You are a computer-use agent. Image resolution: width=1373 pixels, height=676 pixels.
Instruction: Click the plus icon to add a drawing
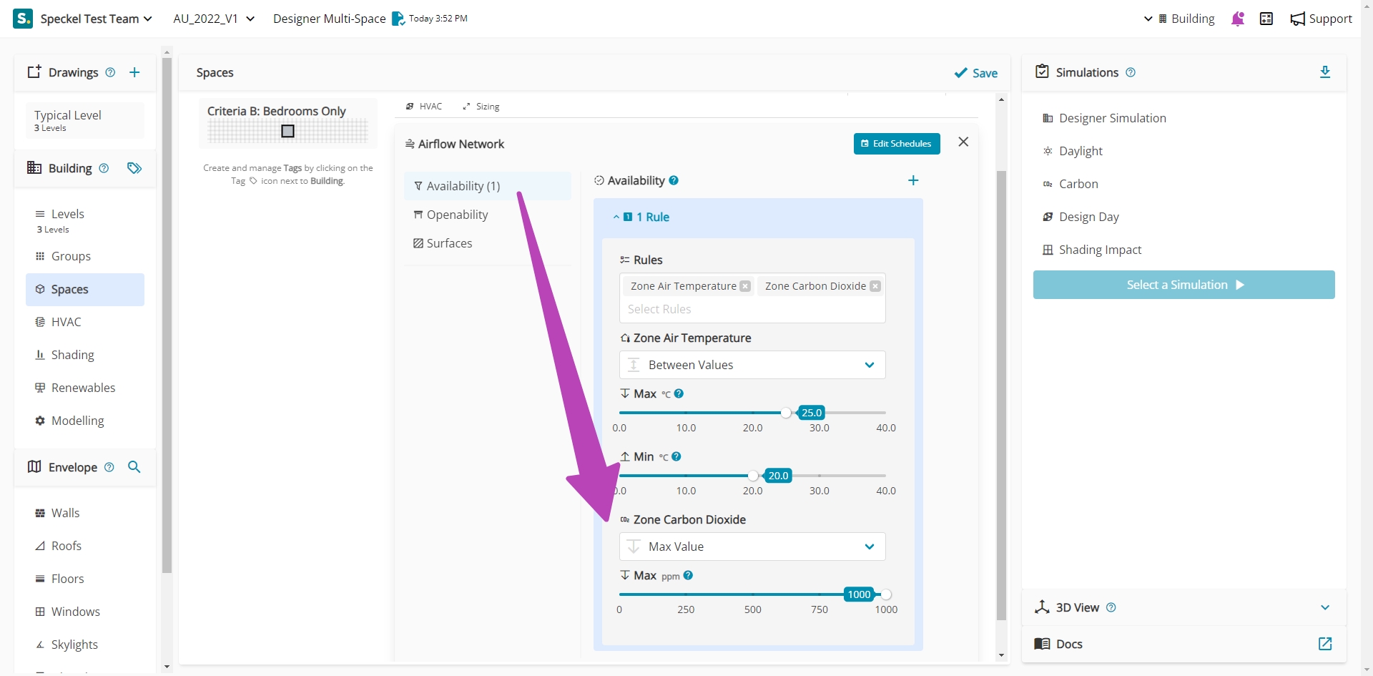[x=134, y=72]
